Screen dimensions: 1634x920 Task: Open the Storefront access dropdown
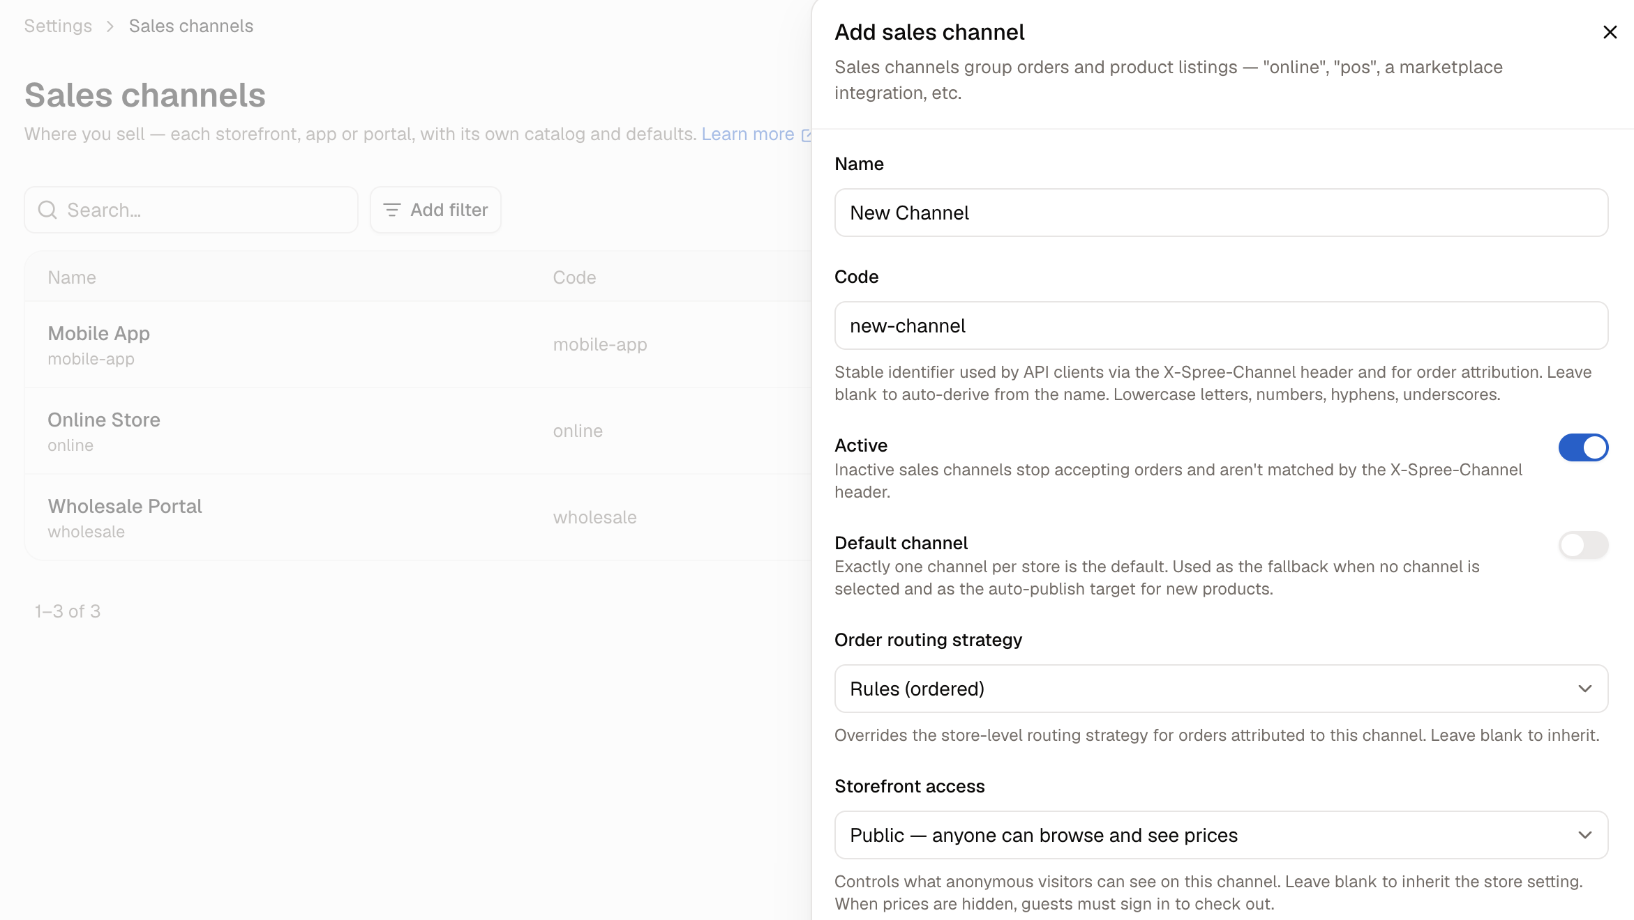(1221, 835)
